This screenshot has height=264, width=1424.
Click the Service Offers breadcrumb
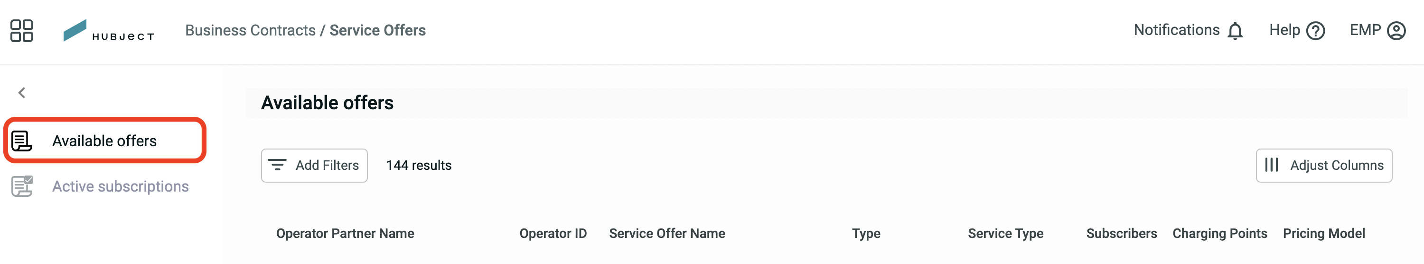[x=377, y=30]
